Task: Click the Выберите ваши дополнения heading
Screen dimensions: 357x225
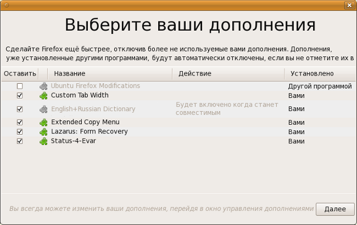Action: [x=190, y=25]
